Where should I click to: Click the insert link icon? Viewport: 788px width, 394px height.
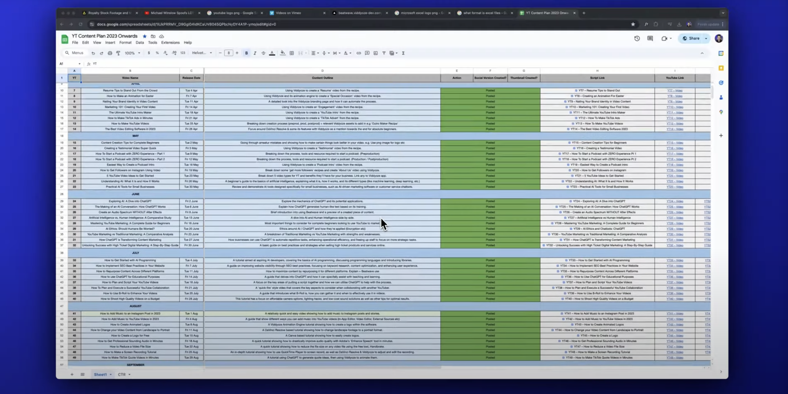[x=358, y=53]
